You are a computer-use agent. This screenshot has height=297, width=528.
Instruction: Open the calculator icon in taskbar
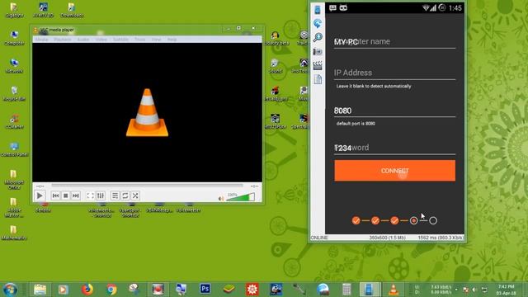(346, 290)
